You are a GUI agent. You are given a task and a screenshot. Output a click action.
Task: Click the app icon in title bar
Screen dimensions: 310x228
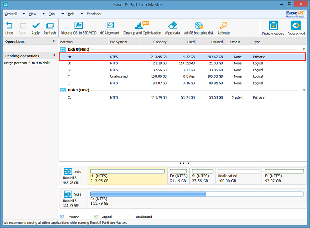pyautogui.click(x=6, y=4)
